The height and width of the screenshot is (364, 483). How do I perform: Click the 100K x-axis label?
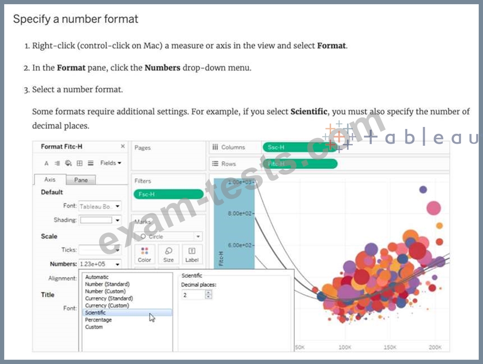coord(344,347)
